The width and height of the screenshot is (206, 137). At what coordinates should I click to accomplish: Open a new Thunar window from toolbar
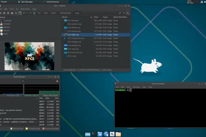20,13
